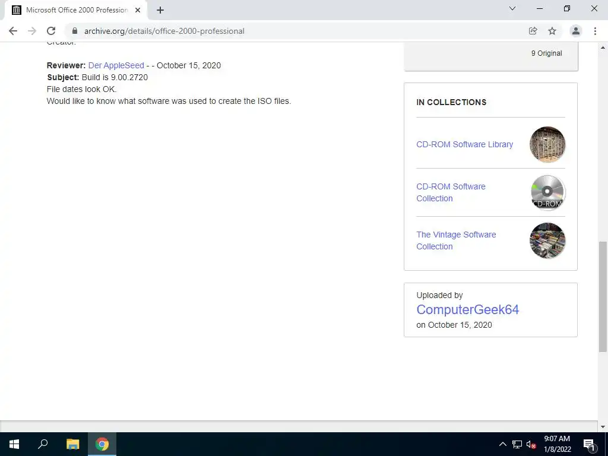Reload the archive.org page
This screenshot has height=456, width=608.
51,31
